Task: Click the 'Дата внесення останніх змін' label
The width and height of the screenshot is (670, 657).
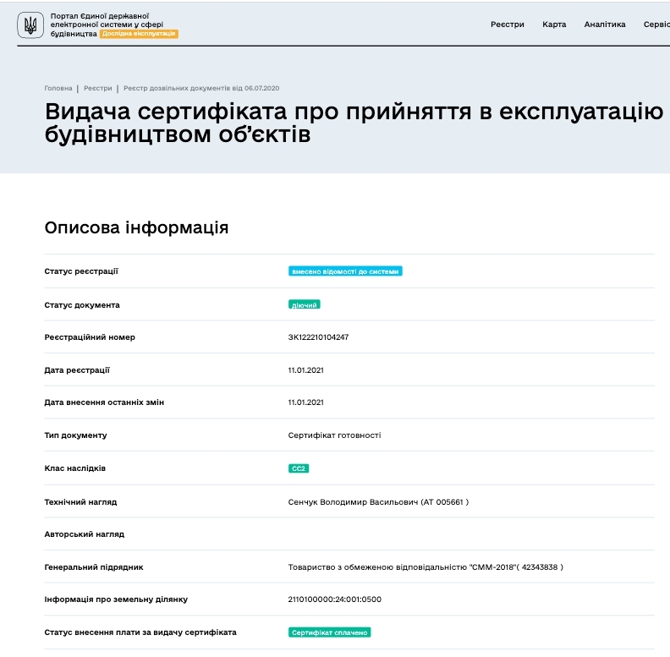Action: (104, 402)
